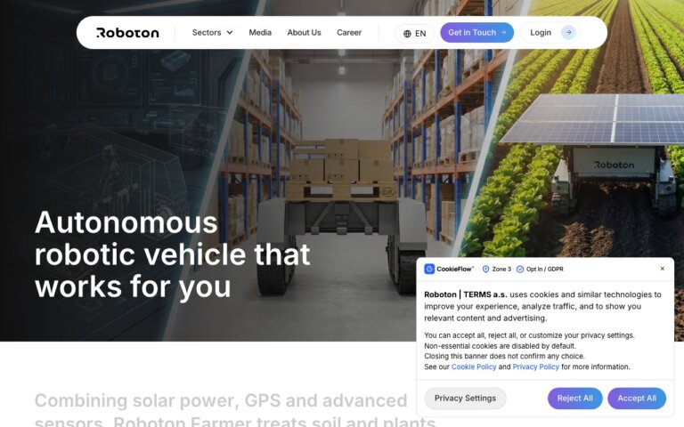Open Privacy Settings in cookie banner
Image resolution: width=684 pixels, height=427 pixels.
click(465, 399)
